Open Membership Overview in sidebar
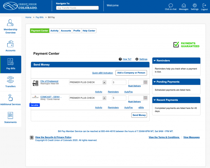The width and height of the screenshot is (210, 168). click(x=10, y=26)
